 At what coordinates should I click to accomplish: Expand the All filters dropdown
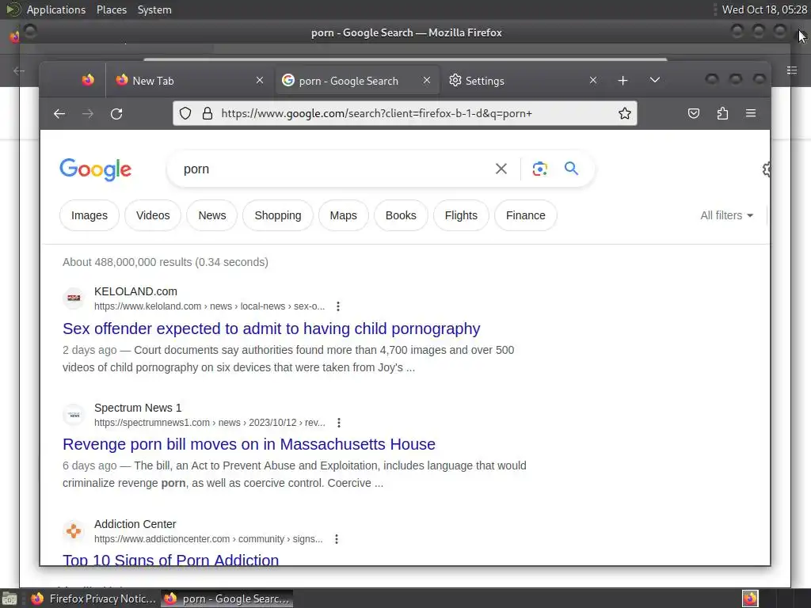coord(726,215)
